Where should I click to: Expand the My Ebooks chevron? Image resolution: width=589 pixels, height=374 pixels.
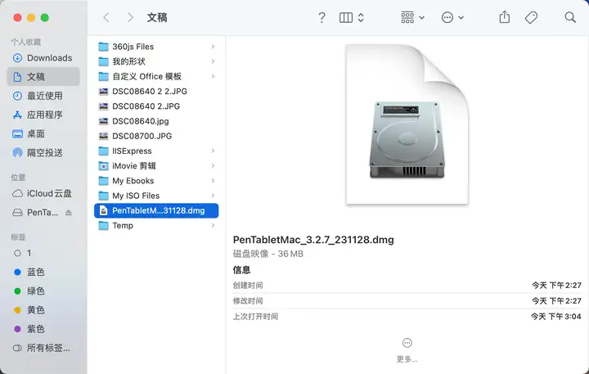pos(213,181)
